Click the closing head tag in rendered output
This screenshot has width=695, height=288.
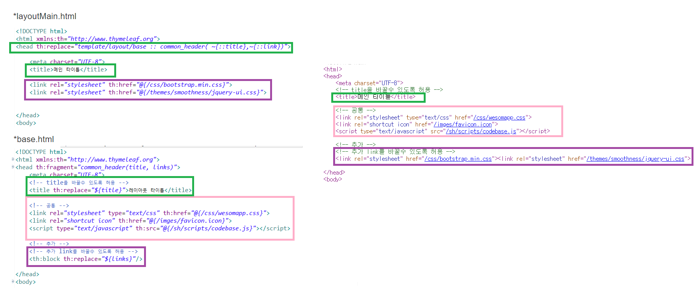pos(334,173)
